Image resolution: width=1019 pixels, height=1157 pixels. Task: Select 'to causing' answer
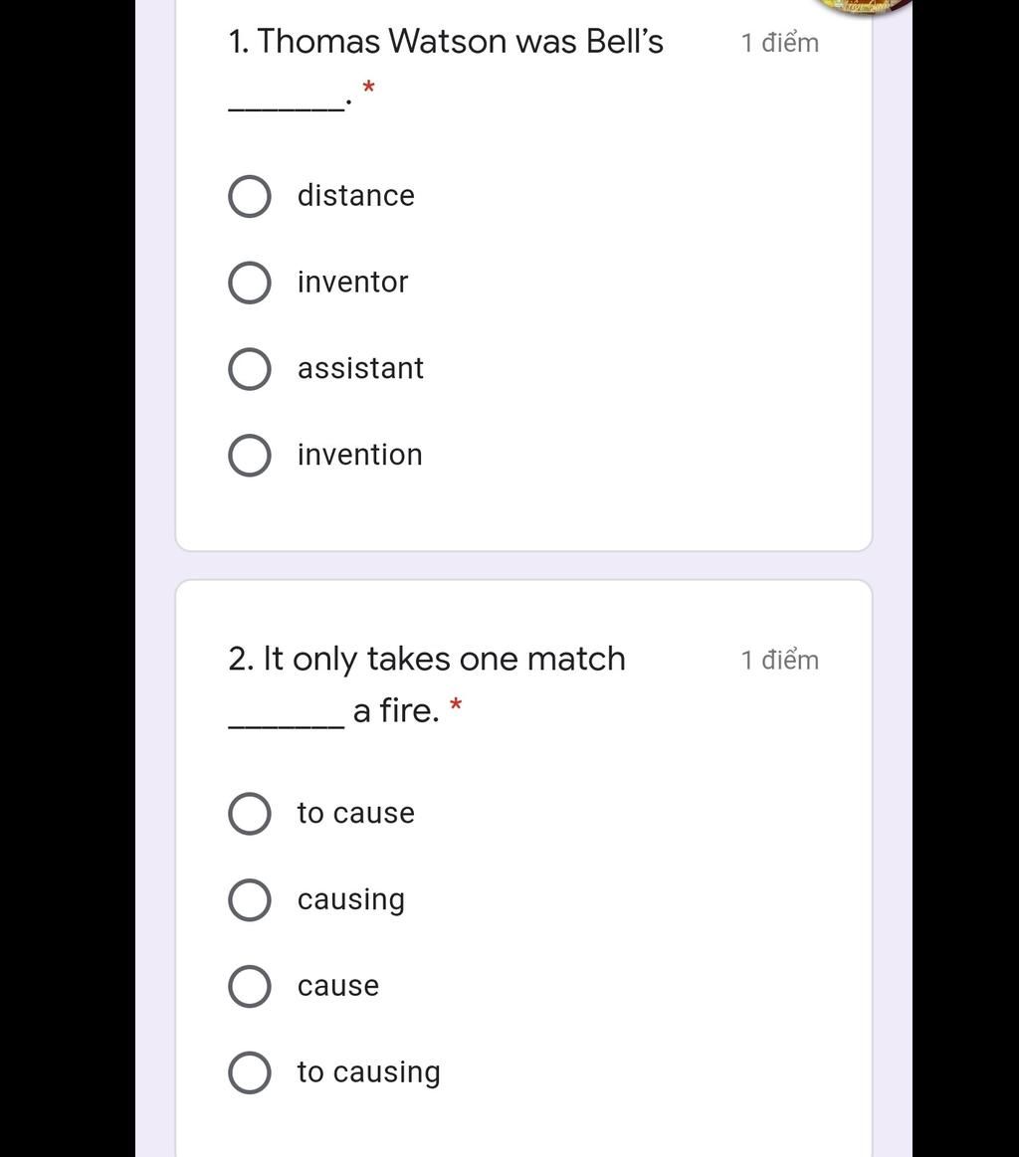click(x=250, y=1072)
